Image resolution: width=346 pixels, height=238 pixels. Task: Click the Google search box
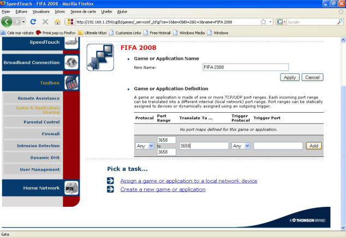(312, 22)
